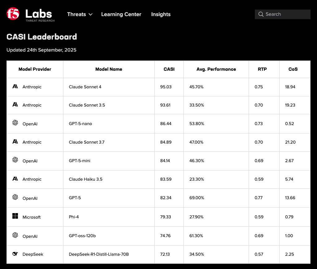Click the chevron next to Threats
The image size is (317, 269).
pos(90,14)
